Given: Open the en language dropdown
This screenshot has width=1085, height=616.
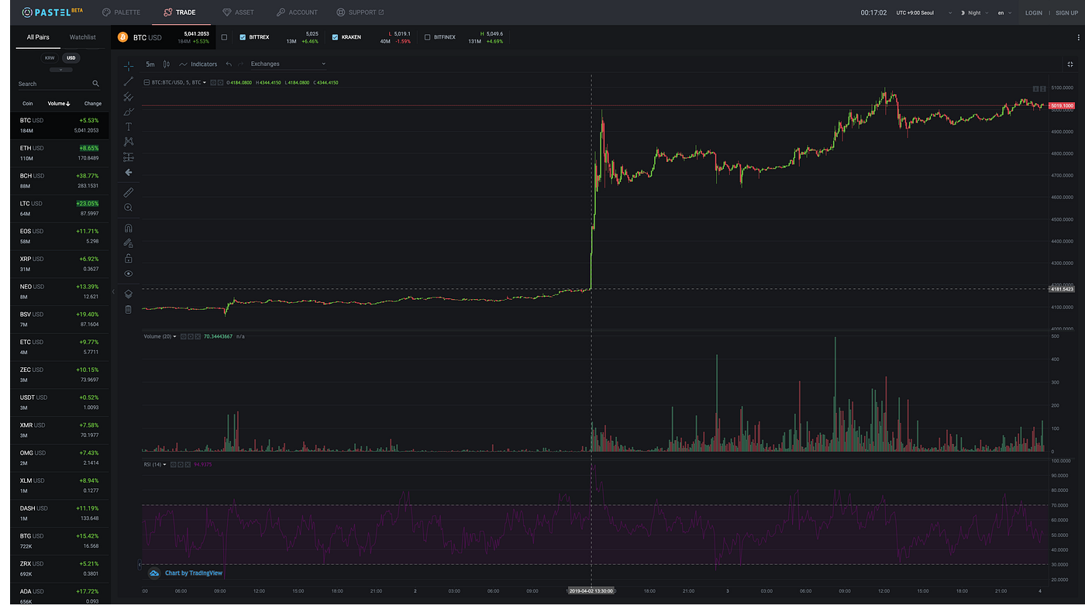Looking at the screenshot, I should click(x=1004, y=12).
